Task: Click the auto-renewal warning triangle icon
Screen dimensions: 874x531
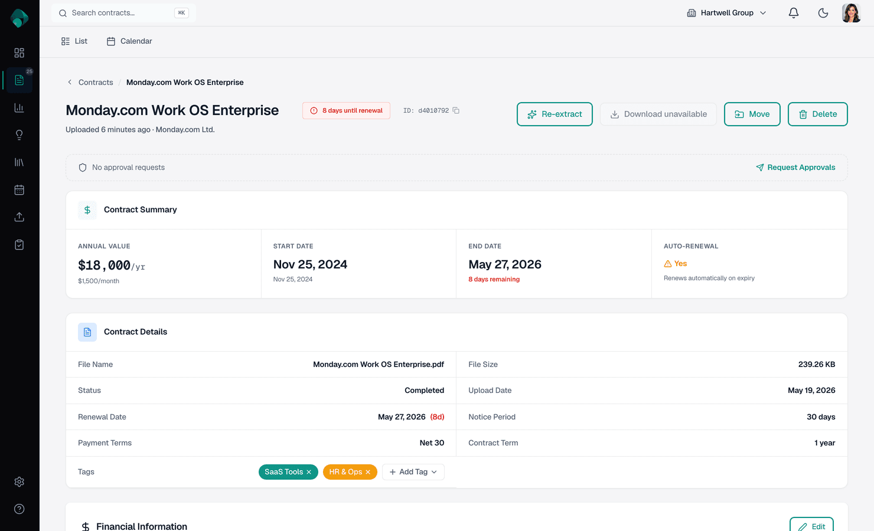Action: [668, 264]
